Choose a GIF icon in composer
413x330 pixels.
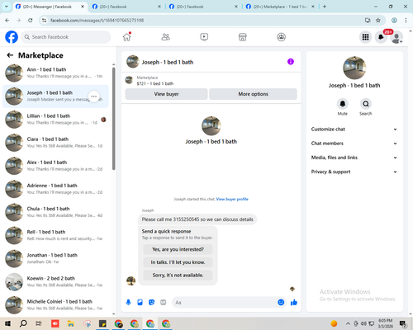(164, 303)
